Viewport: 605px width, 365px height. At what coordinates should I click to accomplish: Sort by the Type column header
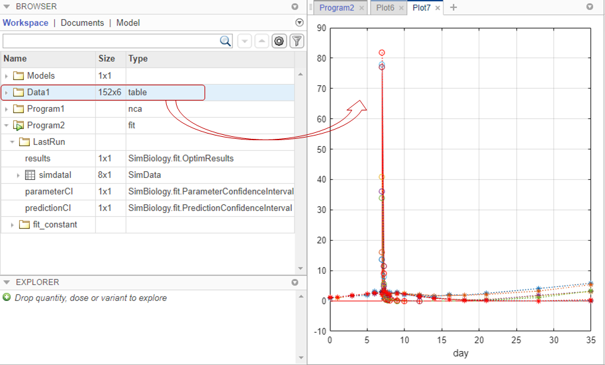[x=210, y=59]
